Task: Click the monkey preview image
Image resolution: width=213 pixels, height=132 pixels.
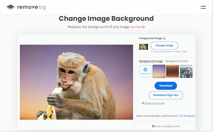Action: (76, 82)
